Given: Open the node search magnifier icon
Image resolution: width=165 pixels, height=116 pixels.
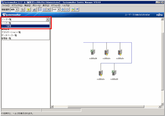Looking at the screenshot, I should (x=34, y=10).
